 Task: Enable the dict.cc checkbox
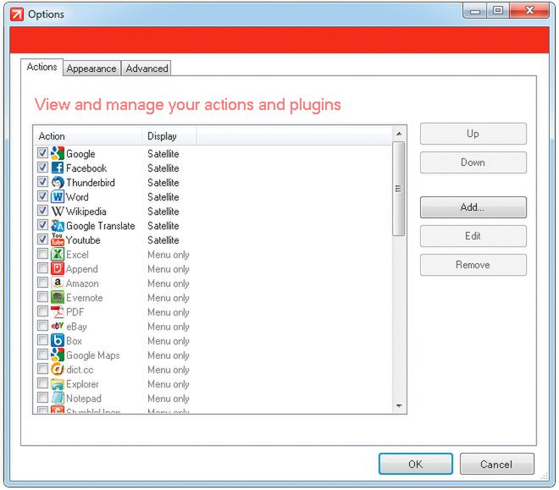pyautogui.click(x=42, y=369)
